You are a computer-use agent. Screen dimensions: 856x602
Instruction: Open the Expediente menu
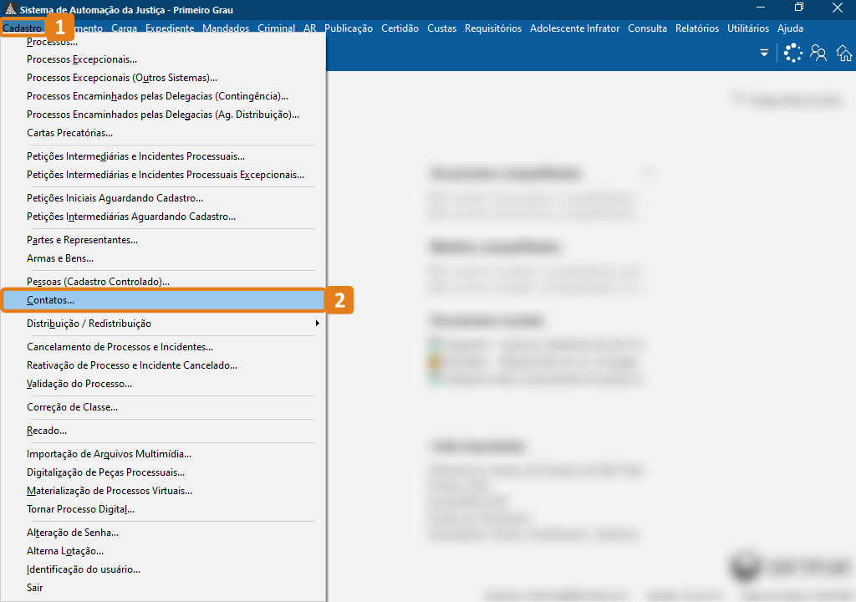(x=170, y=28)
